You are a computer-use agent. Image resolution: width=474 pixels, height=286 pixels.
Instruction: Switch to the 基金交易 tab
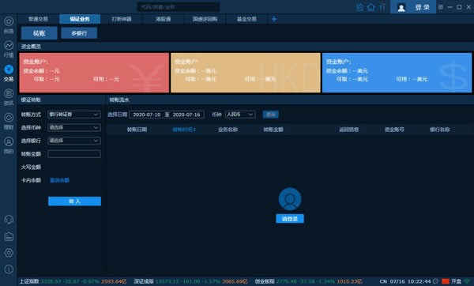tap(246, 19)
